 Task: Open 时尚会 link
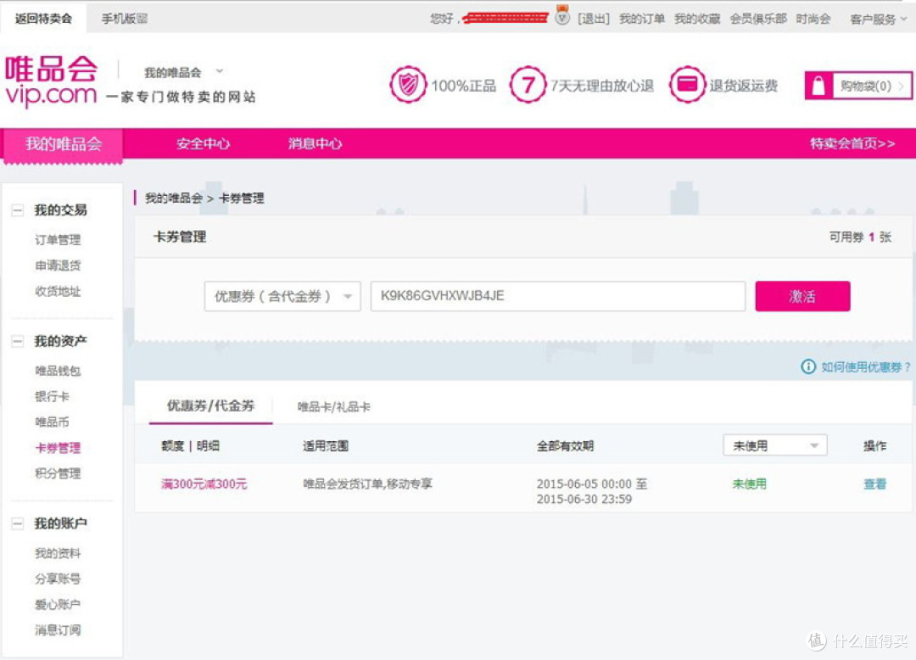pos(813,19)
